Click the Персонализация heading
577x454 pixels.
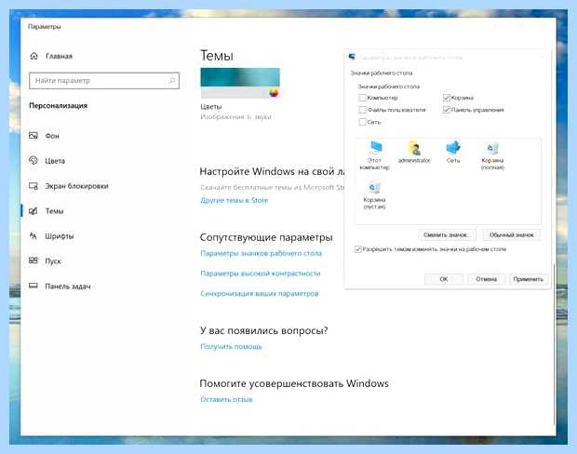[x=58, y=105]
